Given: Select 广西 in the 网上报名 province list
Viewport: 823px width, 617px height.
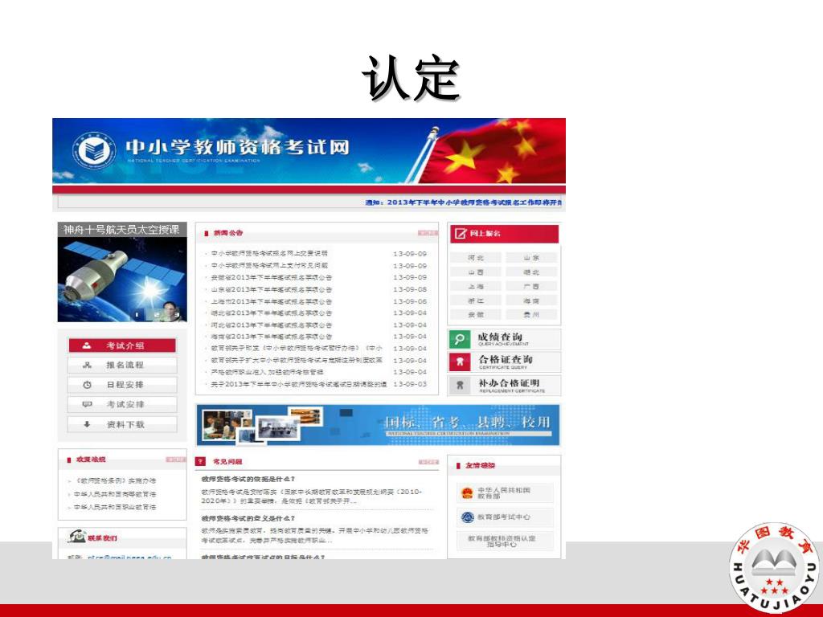Looking at the screenshot, I should [531, 287].
